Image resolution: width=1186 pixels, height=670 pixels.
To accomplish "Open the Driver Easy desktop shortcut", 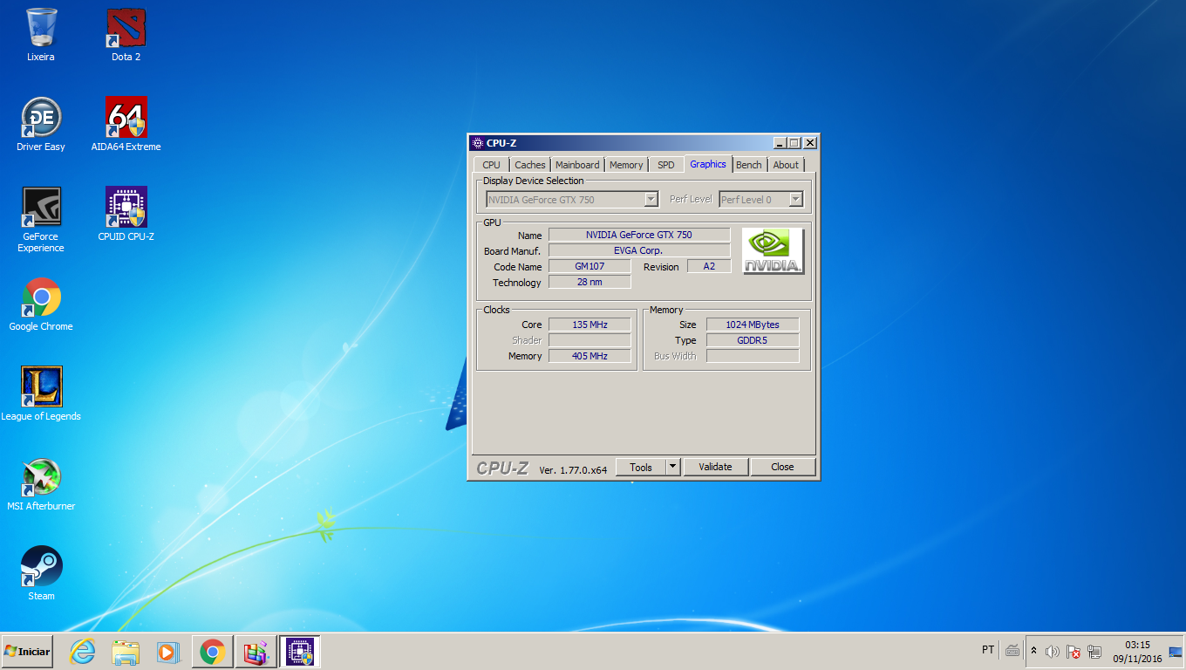I will click(41, 125).
